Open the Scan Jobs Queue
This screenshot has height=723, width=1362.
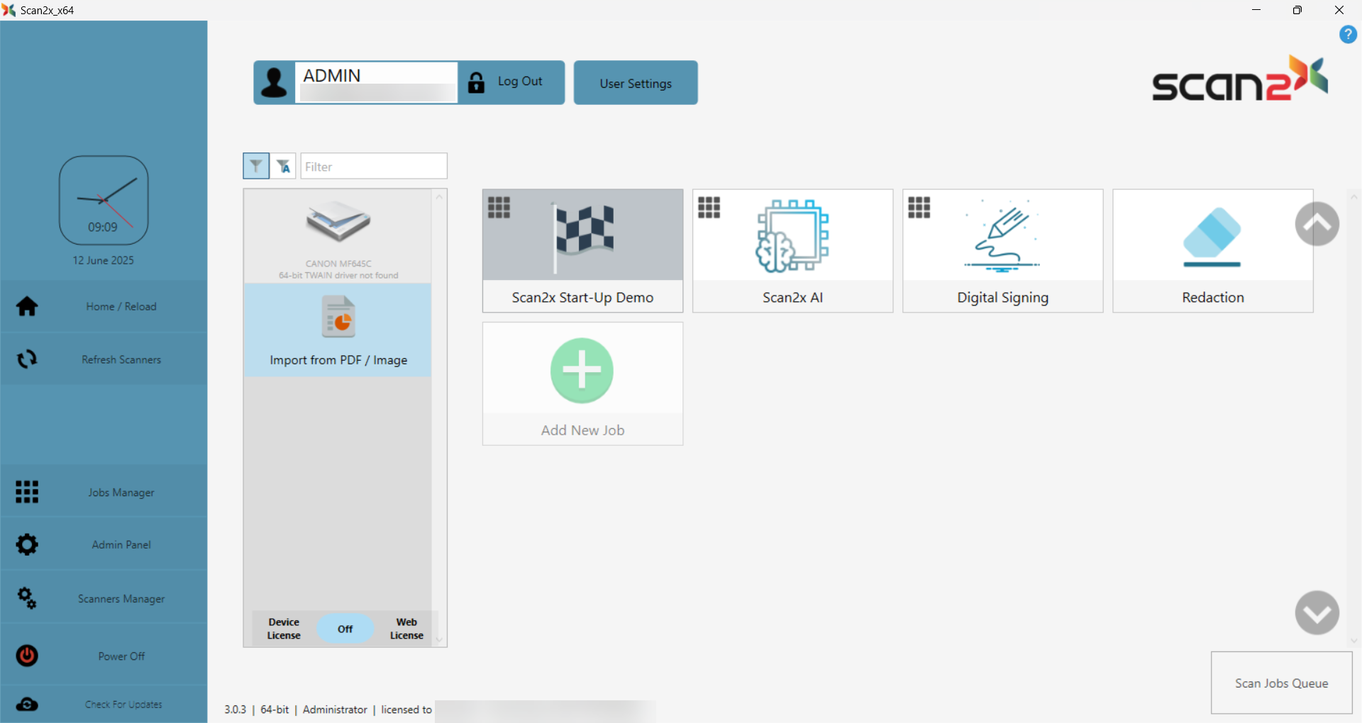[1281, 683]
